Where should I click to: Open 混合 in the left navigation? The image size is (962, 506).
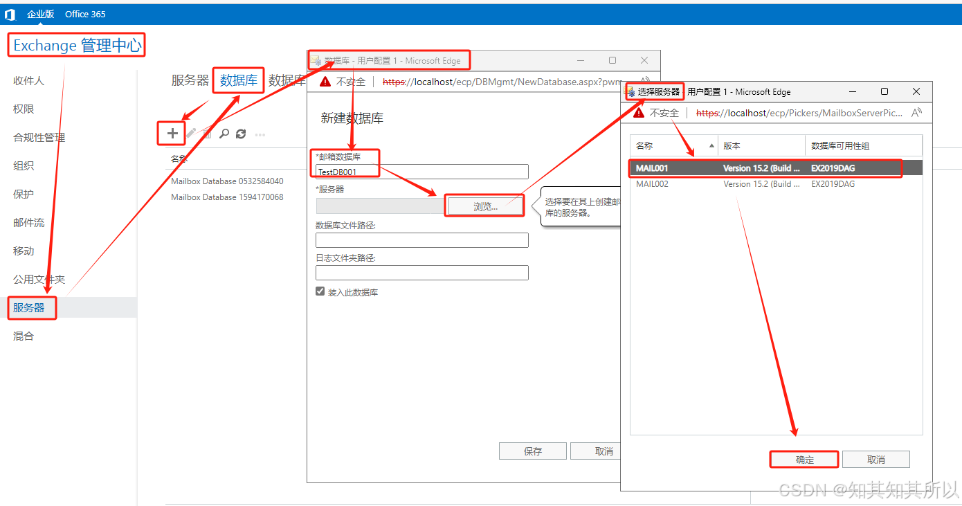click(24, 336)
